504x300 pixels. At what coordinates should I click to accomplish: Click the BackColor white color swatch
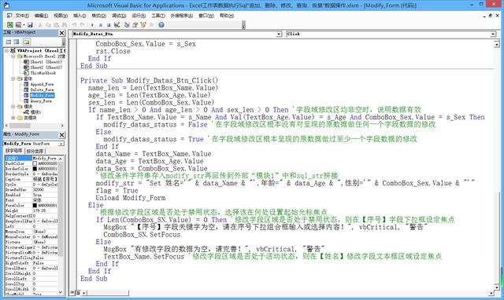35,163
